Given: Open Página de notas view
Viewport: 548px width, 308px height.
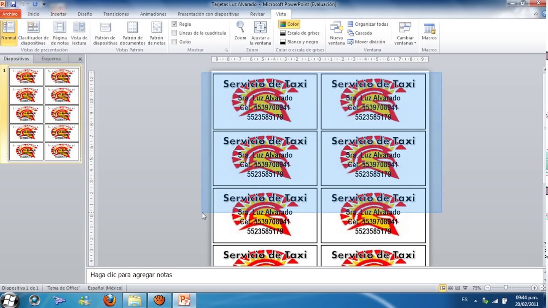Looking at the screenshot, I should (x=60, y=33).
